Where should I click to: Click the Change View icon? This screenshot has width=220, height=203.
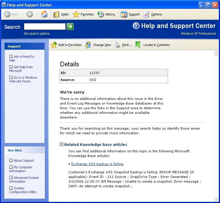88,45
